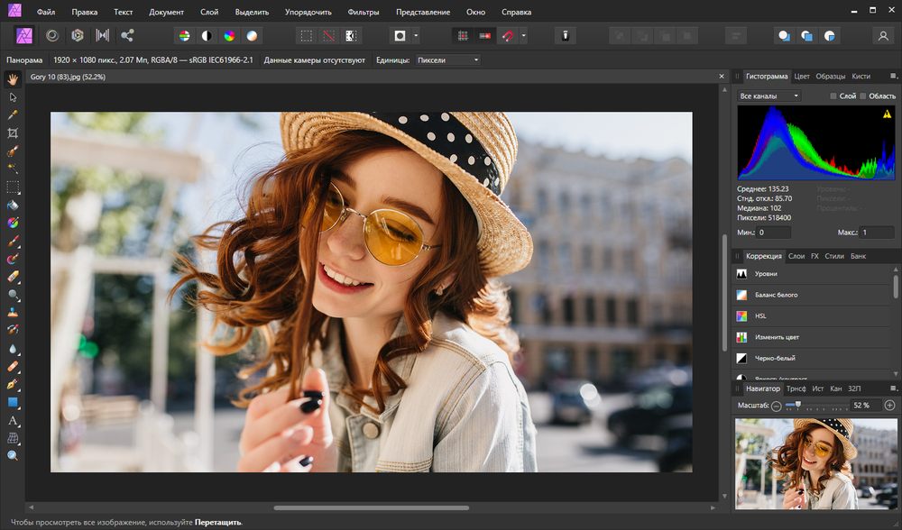902x530 pixels.
Task: Click the Flood Fill bucket tool
Action: (13, 205)
